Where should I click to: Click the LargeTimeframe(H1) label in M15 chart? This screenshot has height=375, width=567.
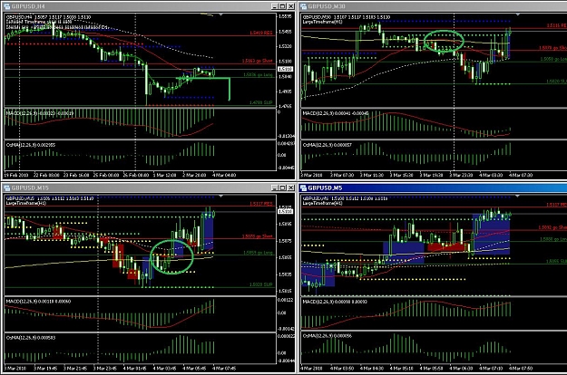(x=25, y=203)
